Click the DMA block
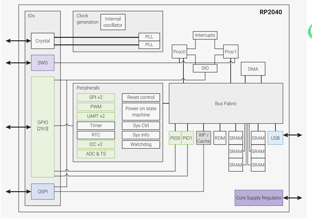Screen dimensions: 312x223 pyautogui.click(x=253, y=69)
